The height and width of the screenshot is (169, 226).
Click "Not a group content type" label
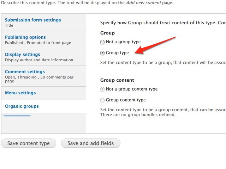(132, 89)
